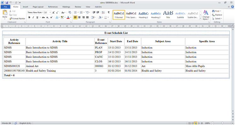Apply the No Spacing style
Viewport: 235px width, 125px height.
131,15
